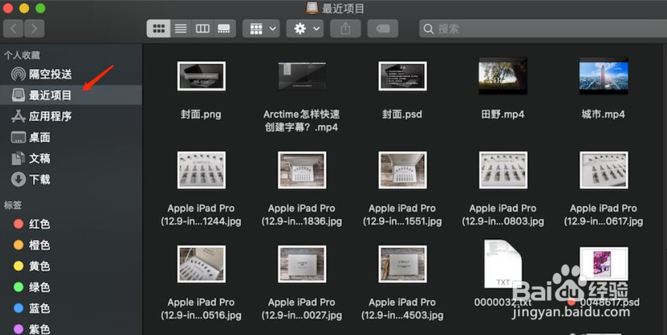Select the 封面.psd thumbnail
The height and width of the screenshot is (335, 667).
pos(402,76)
